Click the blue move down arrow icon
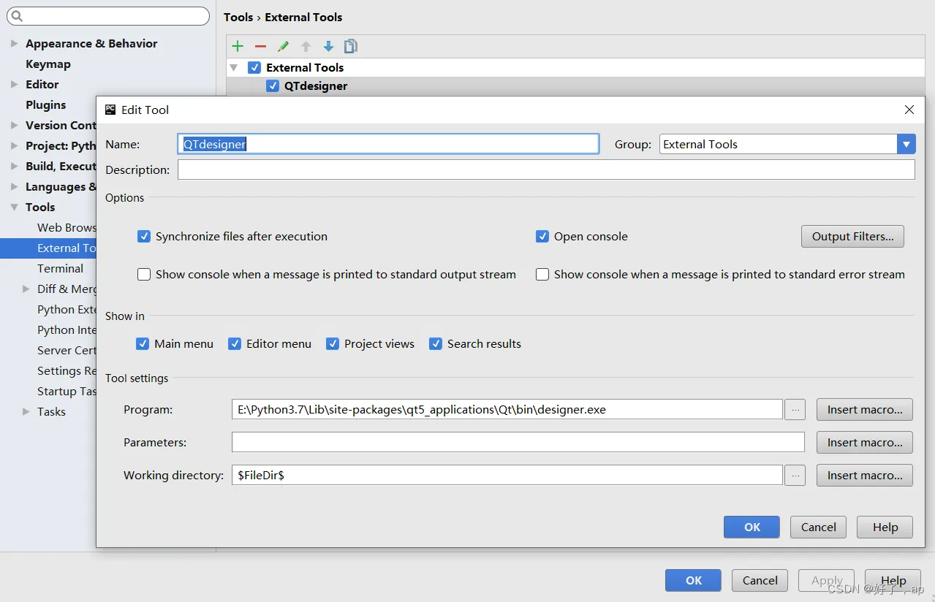 (x=328, y=47)
